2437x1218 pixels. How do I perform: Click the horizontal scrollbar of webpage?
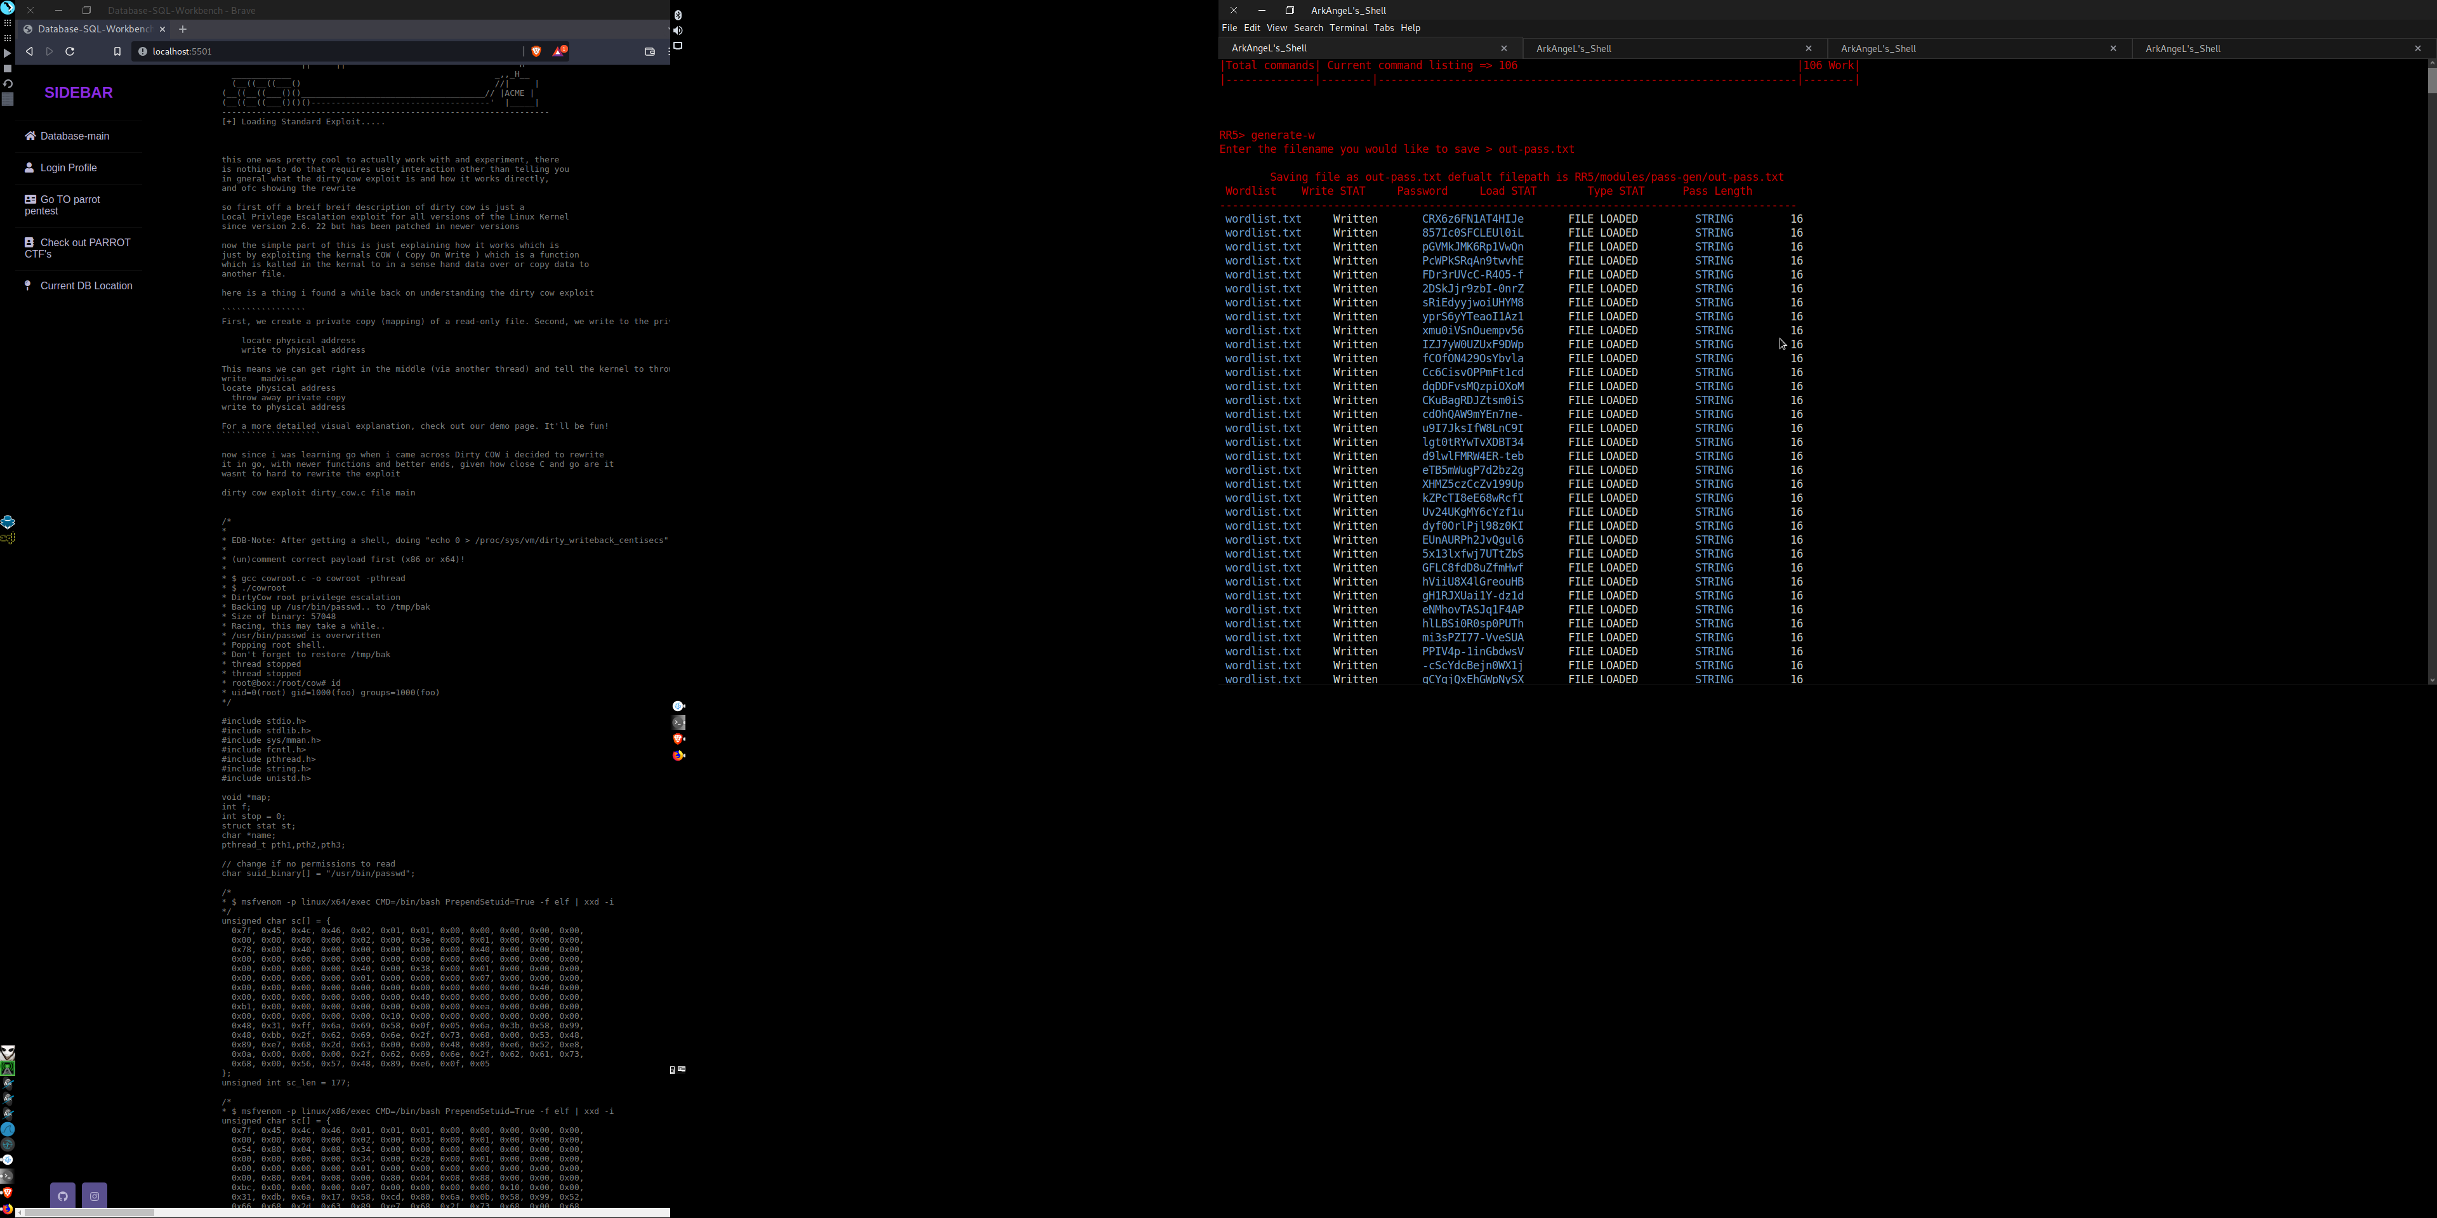[90, 1212]
